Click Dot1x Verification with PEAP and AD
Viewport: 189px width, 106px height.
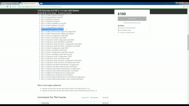click(56, 54)
